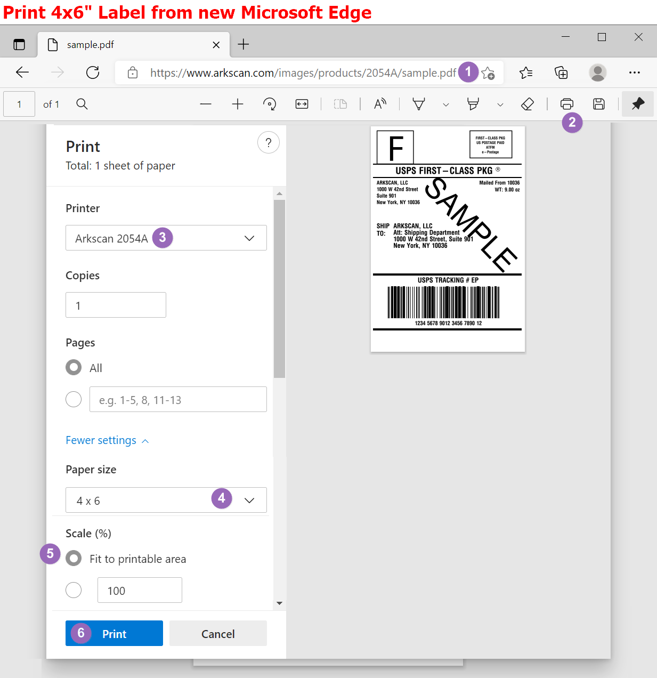The width and height of the screenshot is (657, 678).
Task: Open the user profile avatar
Action: click(x=598, y=72)
